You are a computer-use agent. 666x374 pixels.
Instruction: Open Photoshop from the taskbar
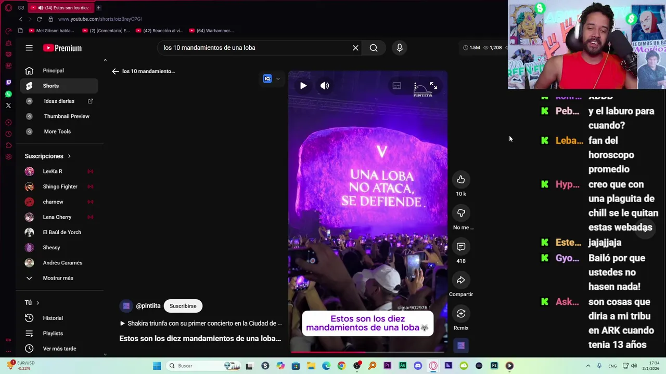494,366
